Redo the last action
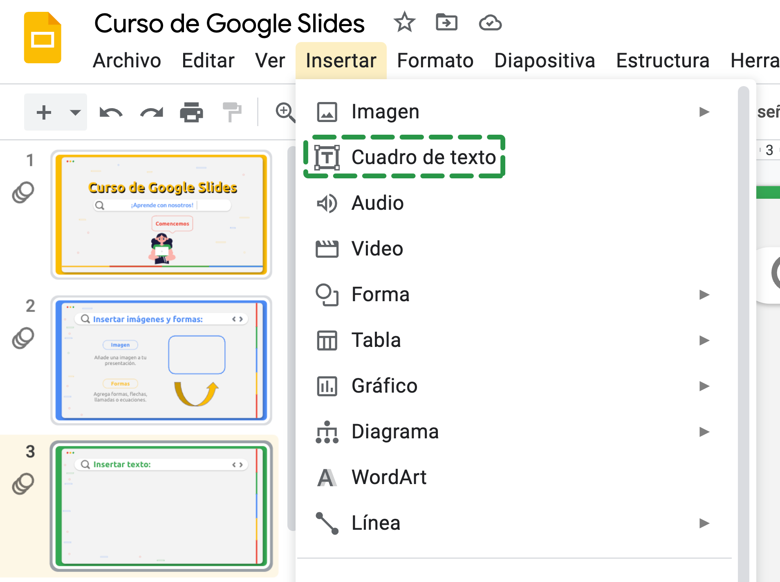The height and width of the screenshot is (582, 780). (151, 113)
